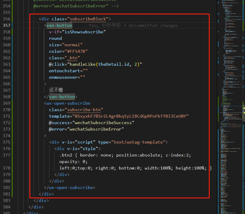Image resolution: width=245 pixels, height=214 pixels.
Task: Click the size value "normal"
Action: (72, 45)
